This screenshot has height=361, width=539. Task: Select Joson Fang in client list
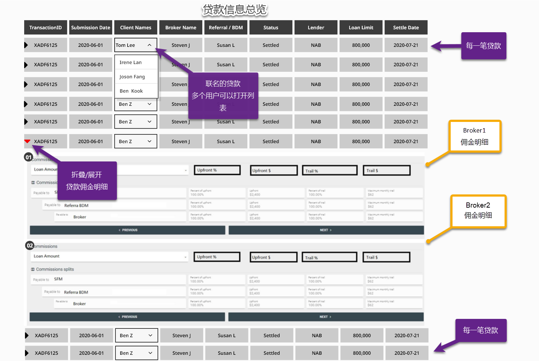click(136, 77)
